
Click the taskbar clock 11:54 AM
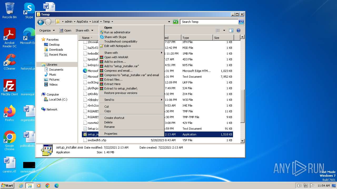(324, 186)
